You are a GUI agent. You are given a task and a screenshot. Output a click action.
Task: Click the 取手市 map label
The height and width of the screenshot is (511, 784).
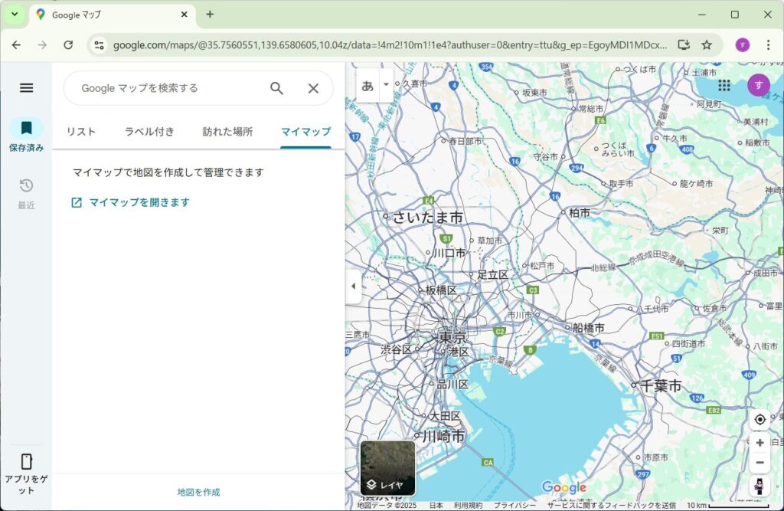point(622,184)
